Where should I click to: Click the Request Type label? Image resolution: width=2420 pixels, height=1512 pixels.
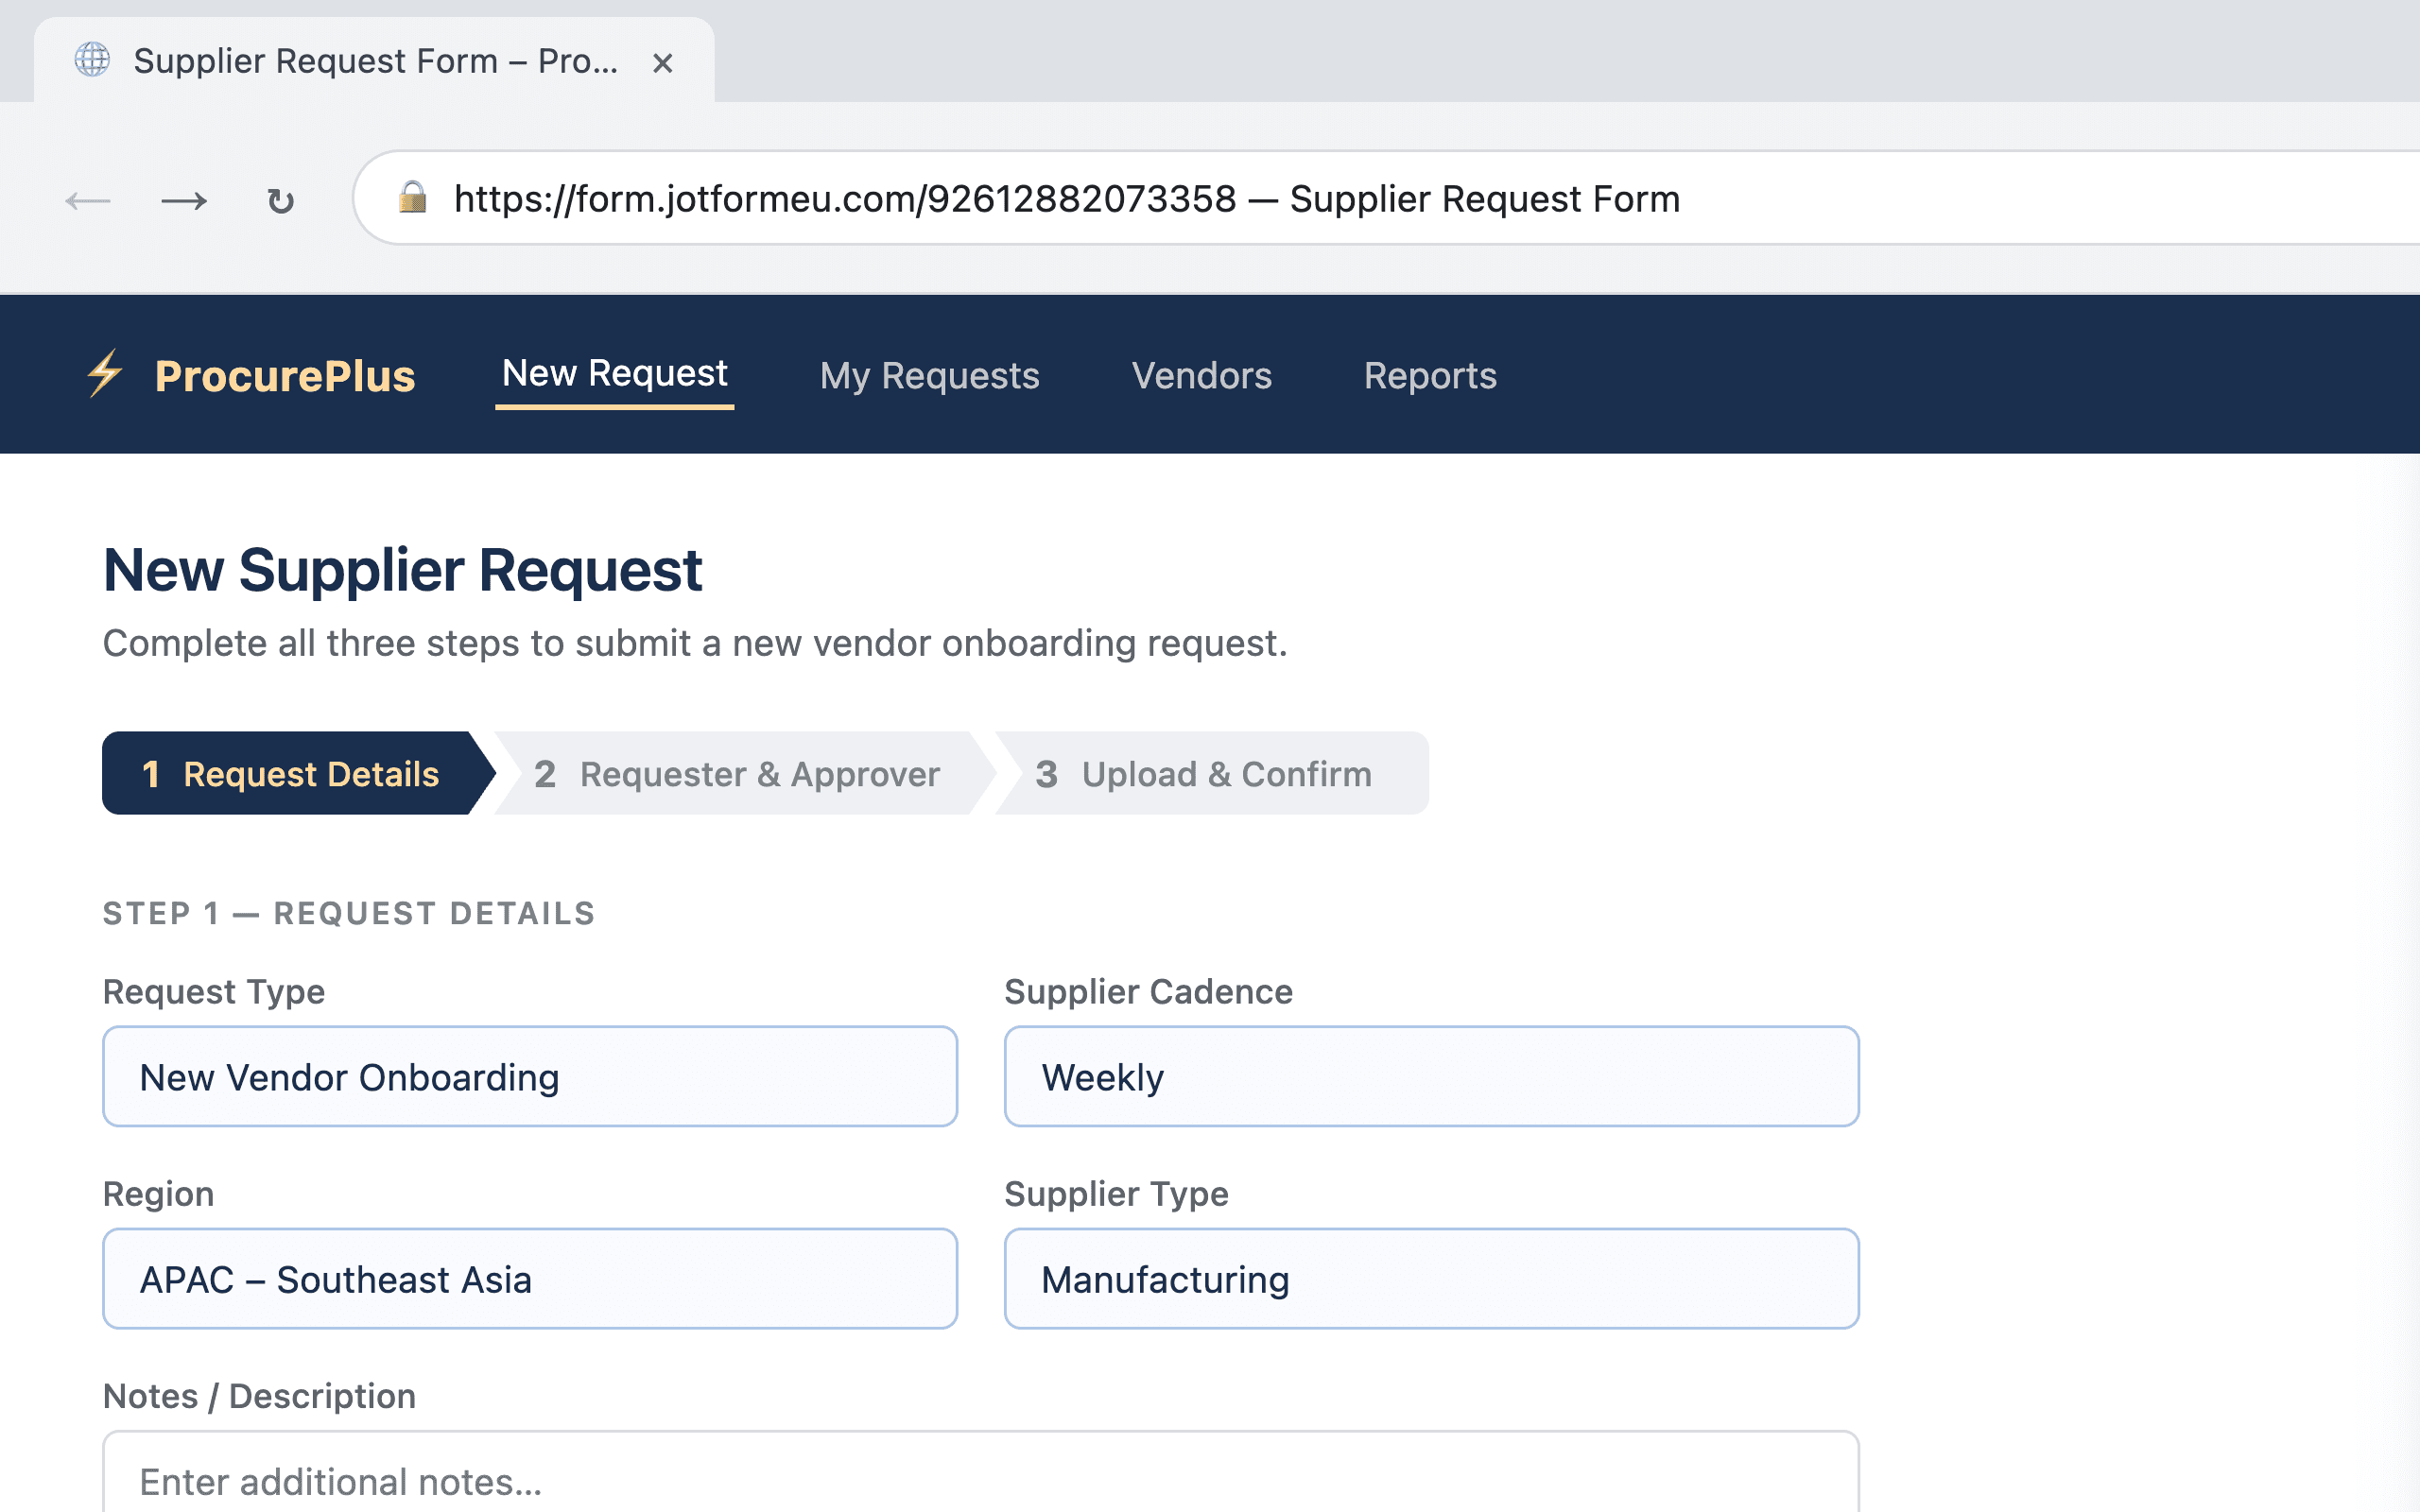pyautogui.click(x=214, y=991)
